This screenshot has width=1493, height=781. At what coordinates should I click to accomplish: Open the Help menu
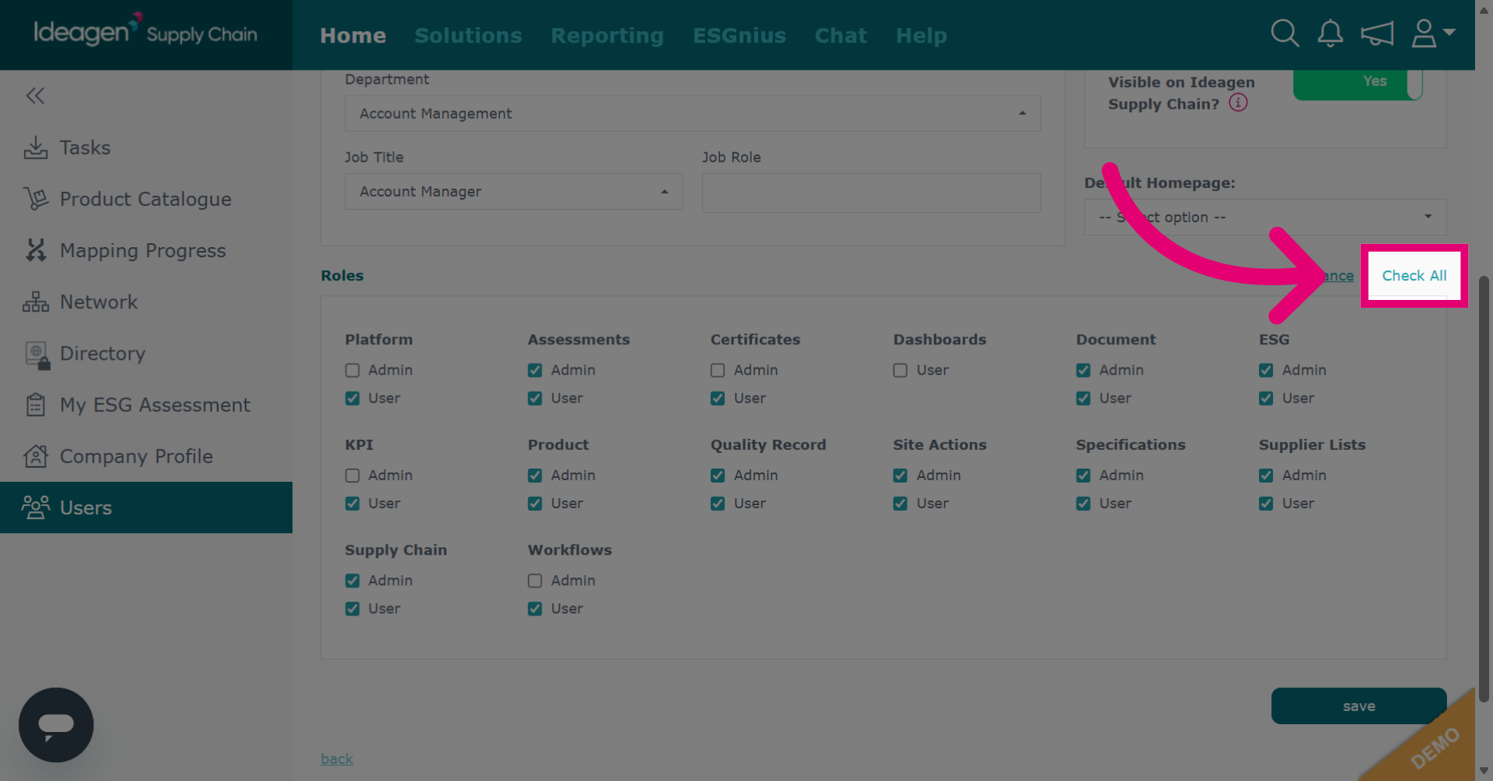click(x=921, y=36)
